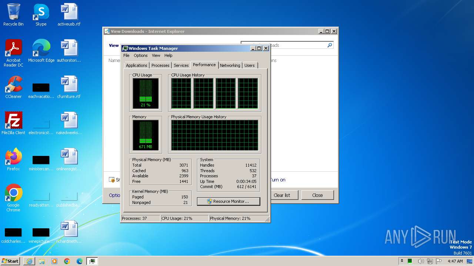474x266 pixels.
Task: Select cfurniture.rtf document icon
Action: [x=69, y=87]
